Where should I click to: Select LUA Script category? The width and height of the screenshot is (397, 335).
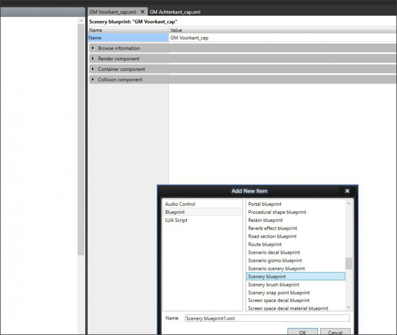click(x=176, y=220)
